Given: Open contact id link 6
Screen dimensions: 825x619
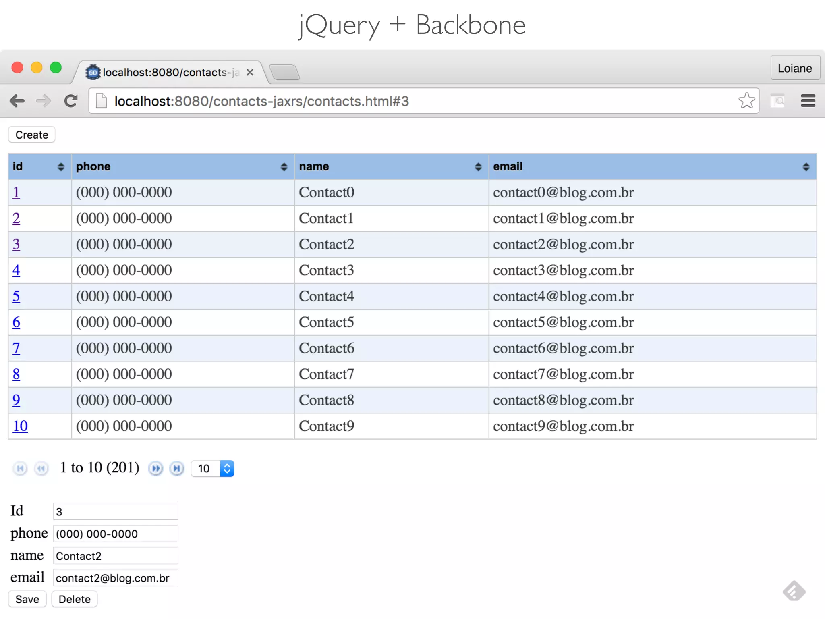Looking at the screenshot, I should (x=16, y=322).
